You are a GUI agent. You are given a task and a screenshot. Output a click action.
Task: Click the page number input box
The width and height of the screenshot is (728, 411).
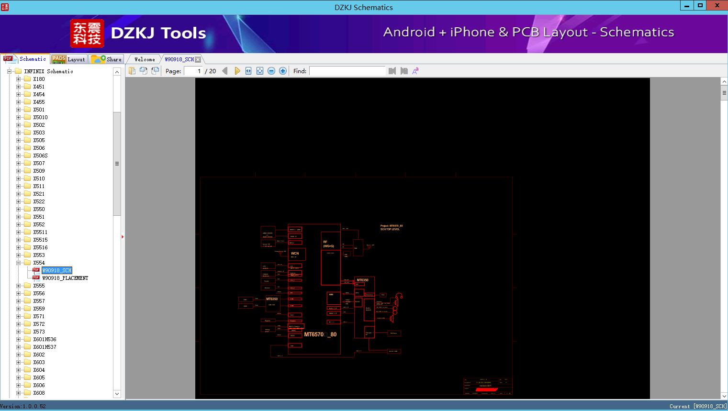pyautogui.click(x=193, y=71)
